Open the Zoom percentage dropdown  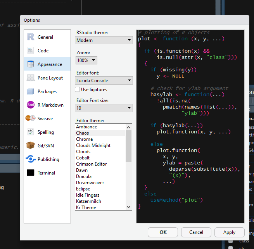pyautogui.click(x=86, y=61)
